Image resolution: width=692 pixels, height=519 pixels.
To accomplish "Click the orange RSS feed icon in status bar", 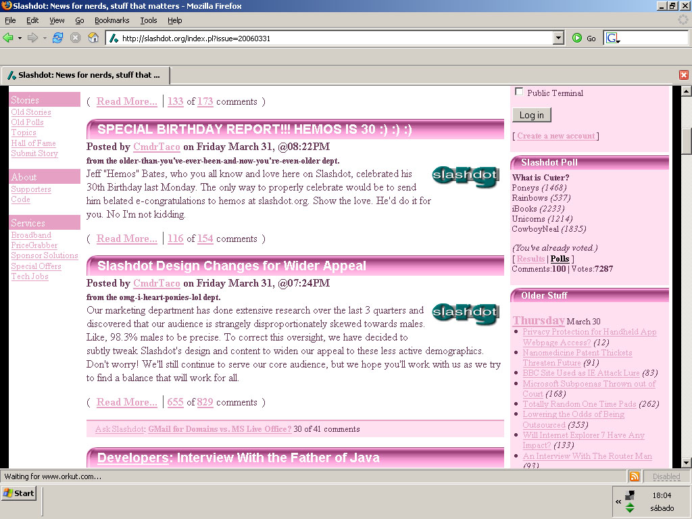I will [x=634, y=476].
